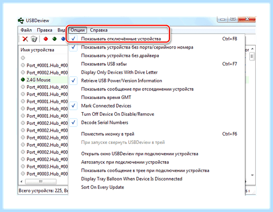Toggle Retrieve USB Power/Version Information

click(157, 81)
